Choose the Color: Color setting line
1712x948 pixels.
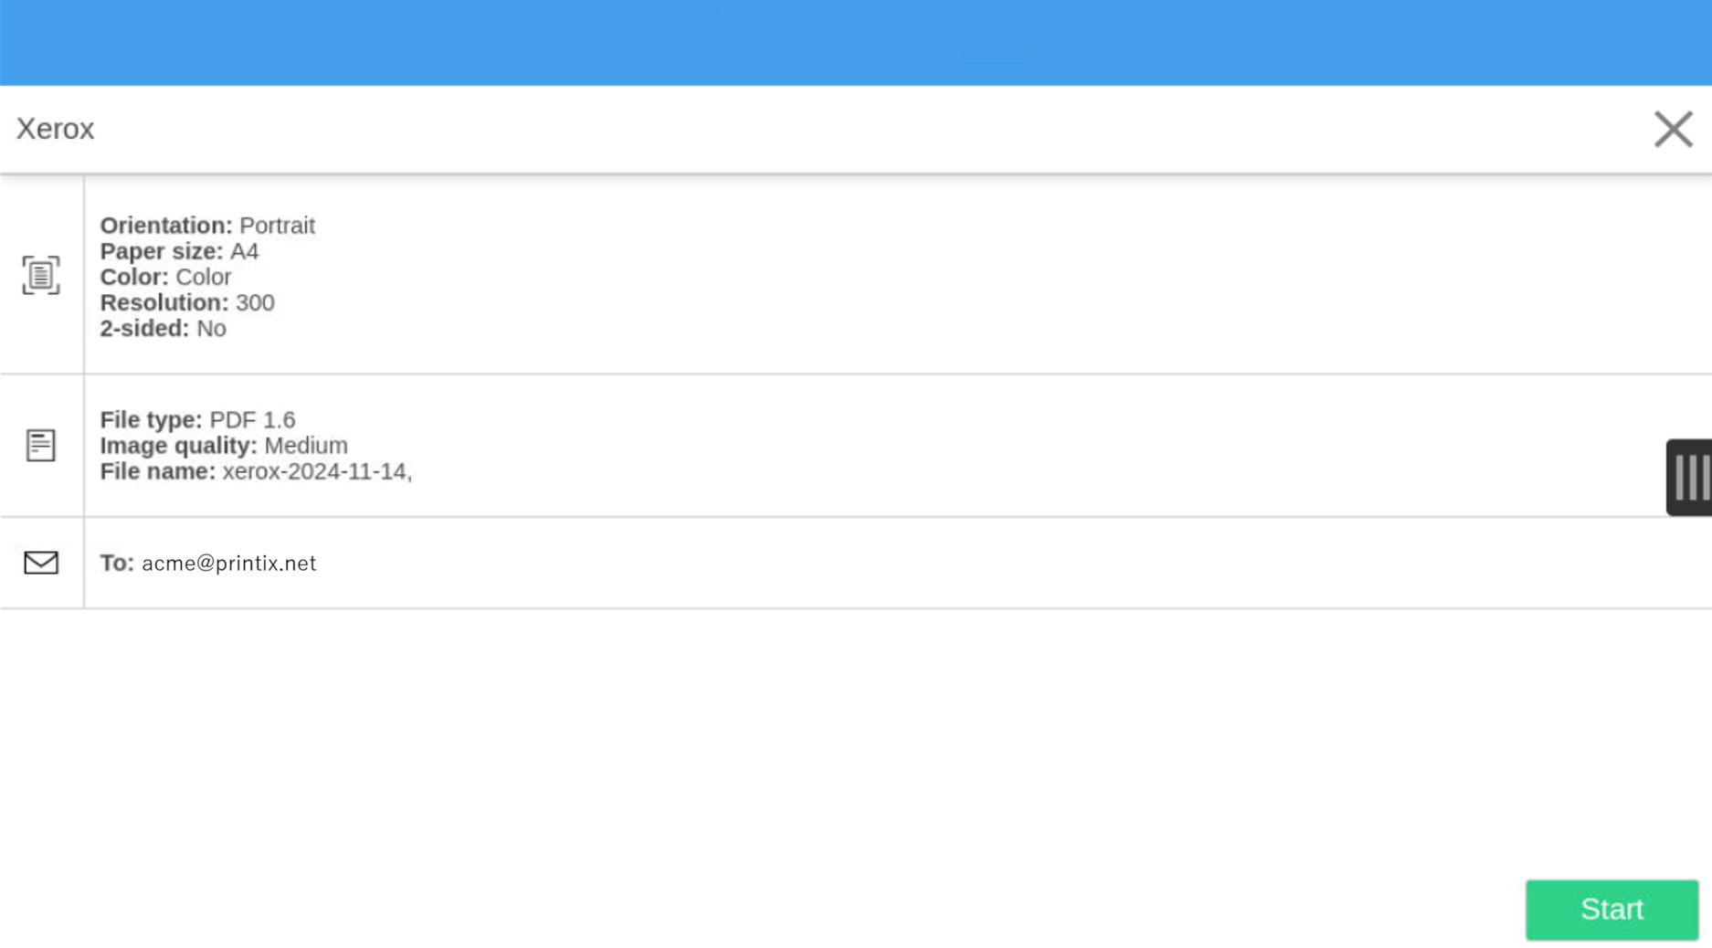165,277
